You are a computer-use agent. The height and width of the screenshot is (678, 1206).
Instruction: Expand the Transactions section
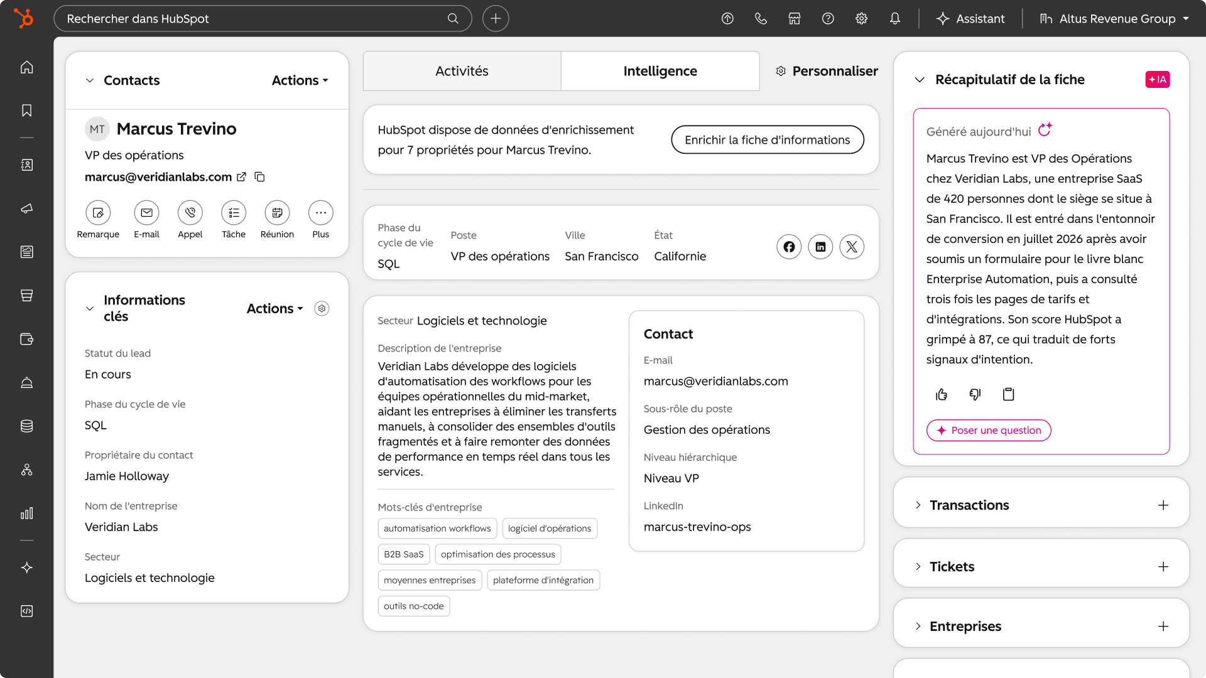[918, 505]
